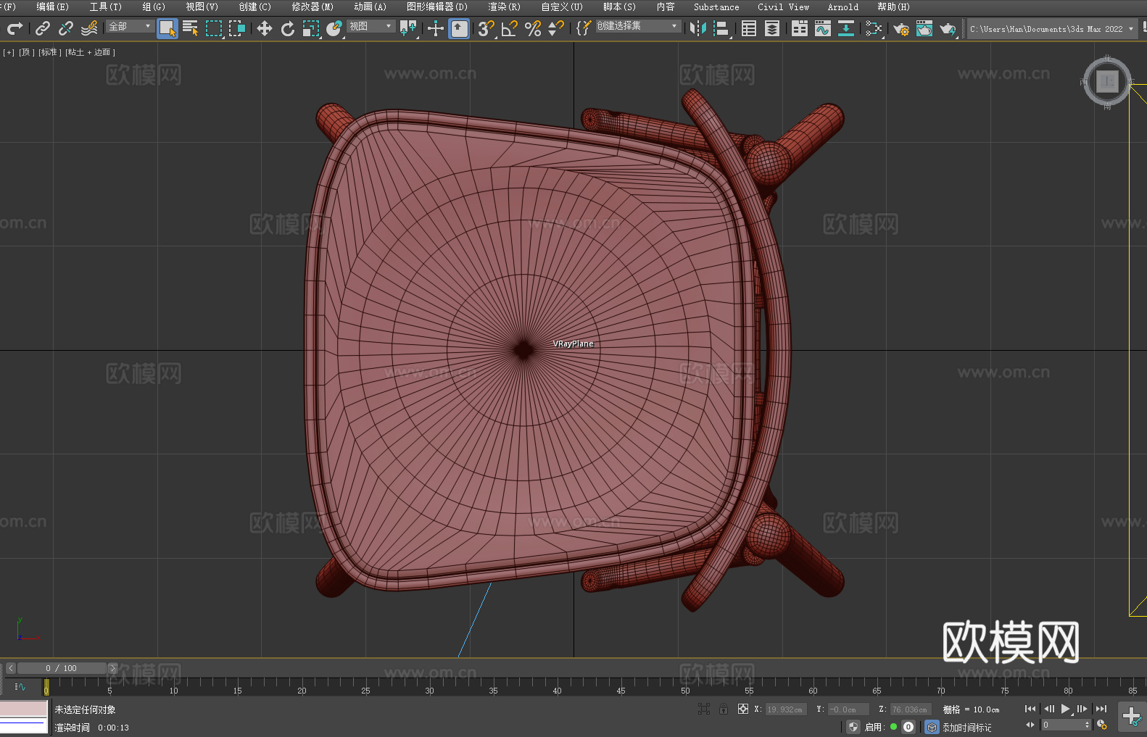Click 添加时间标记 add time tag
1147x737 pixels.
[966, 727]
